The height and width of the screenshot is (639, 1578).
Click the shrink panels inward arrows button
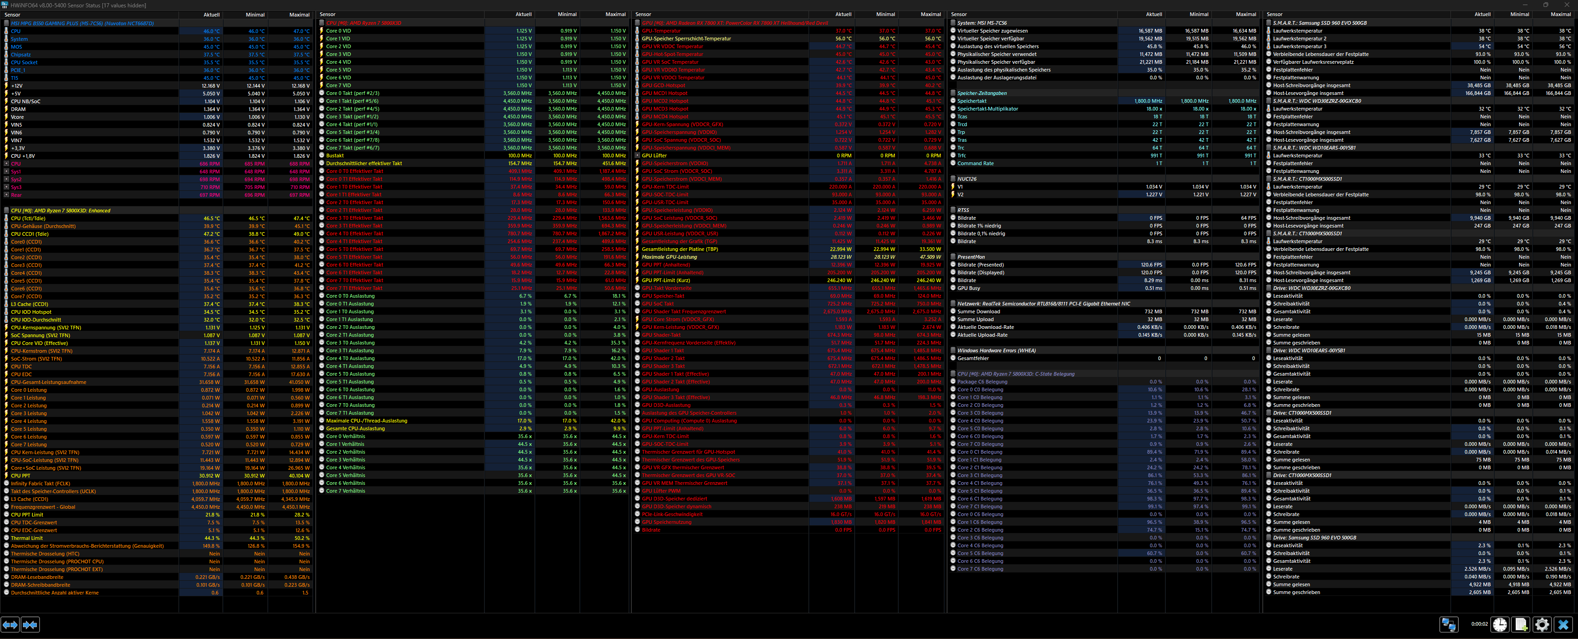pyautogui.click(x=30, y=624)
